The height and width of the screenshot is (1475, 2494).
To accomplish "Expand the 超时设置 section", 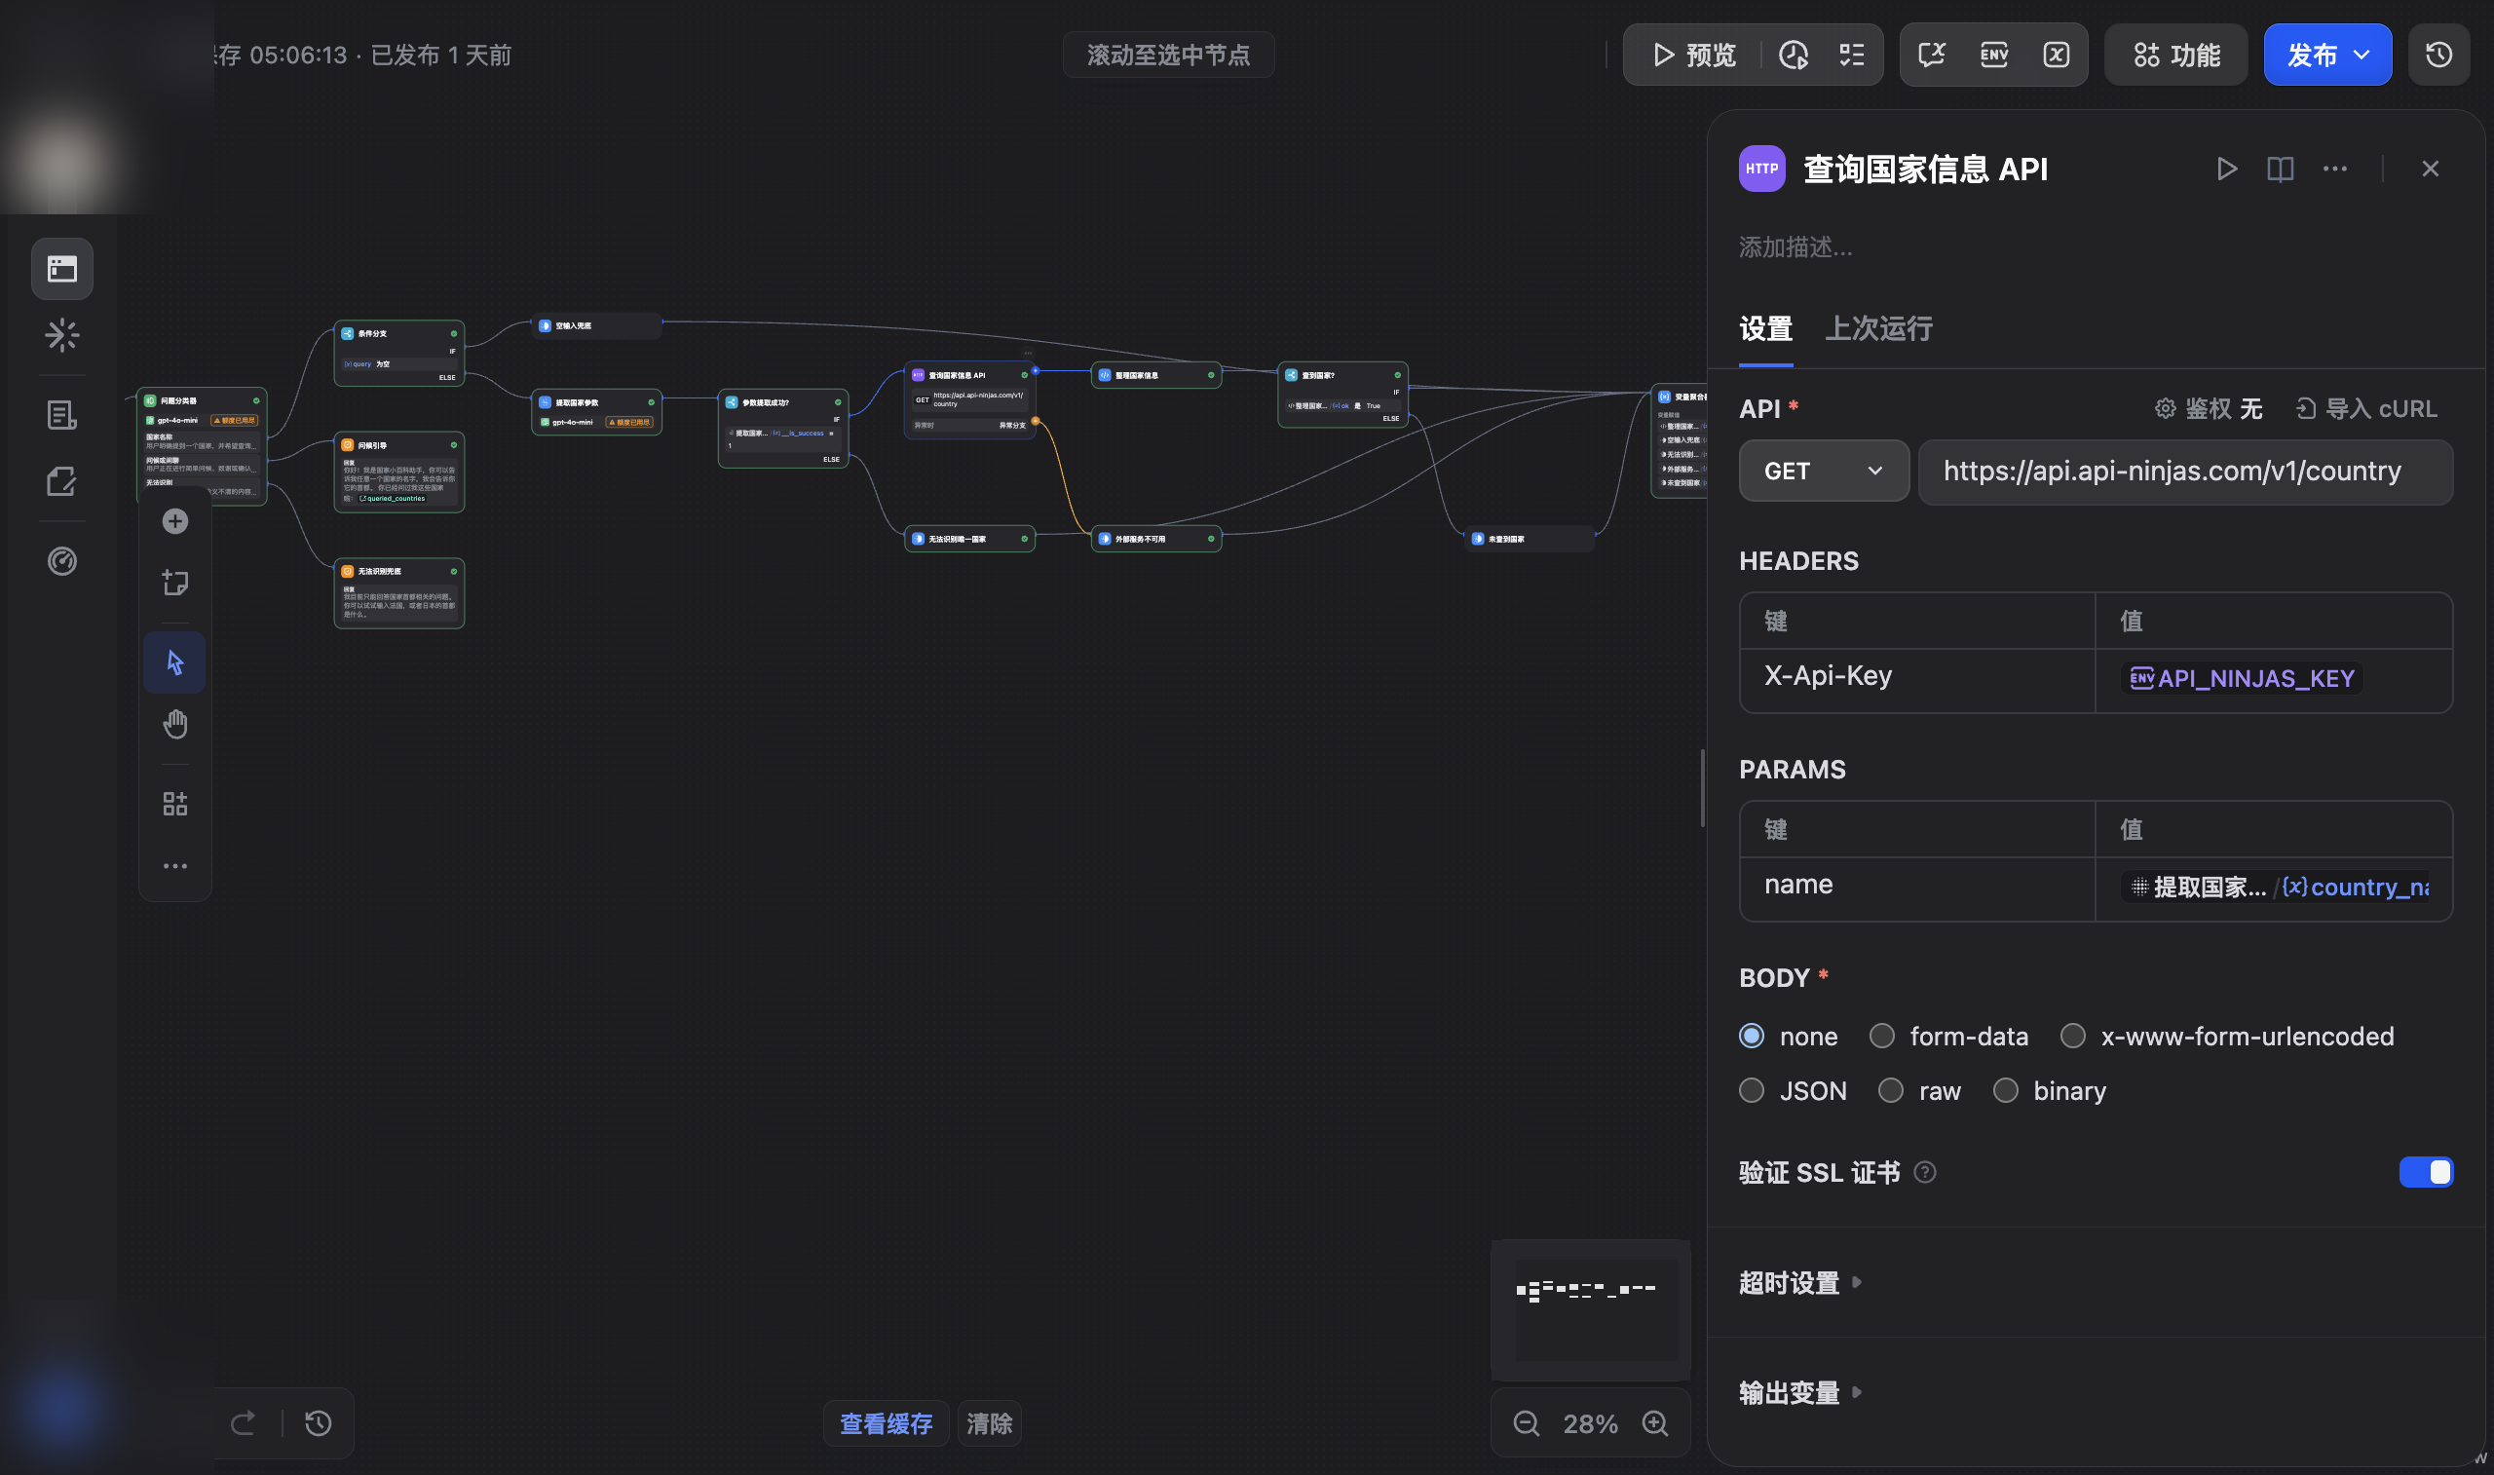I will point(1799,1283).
